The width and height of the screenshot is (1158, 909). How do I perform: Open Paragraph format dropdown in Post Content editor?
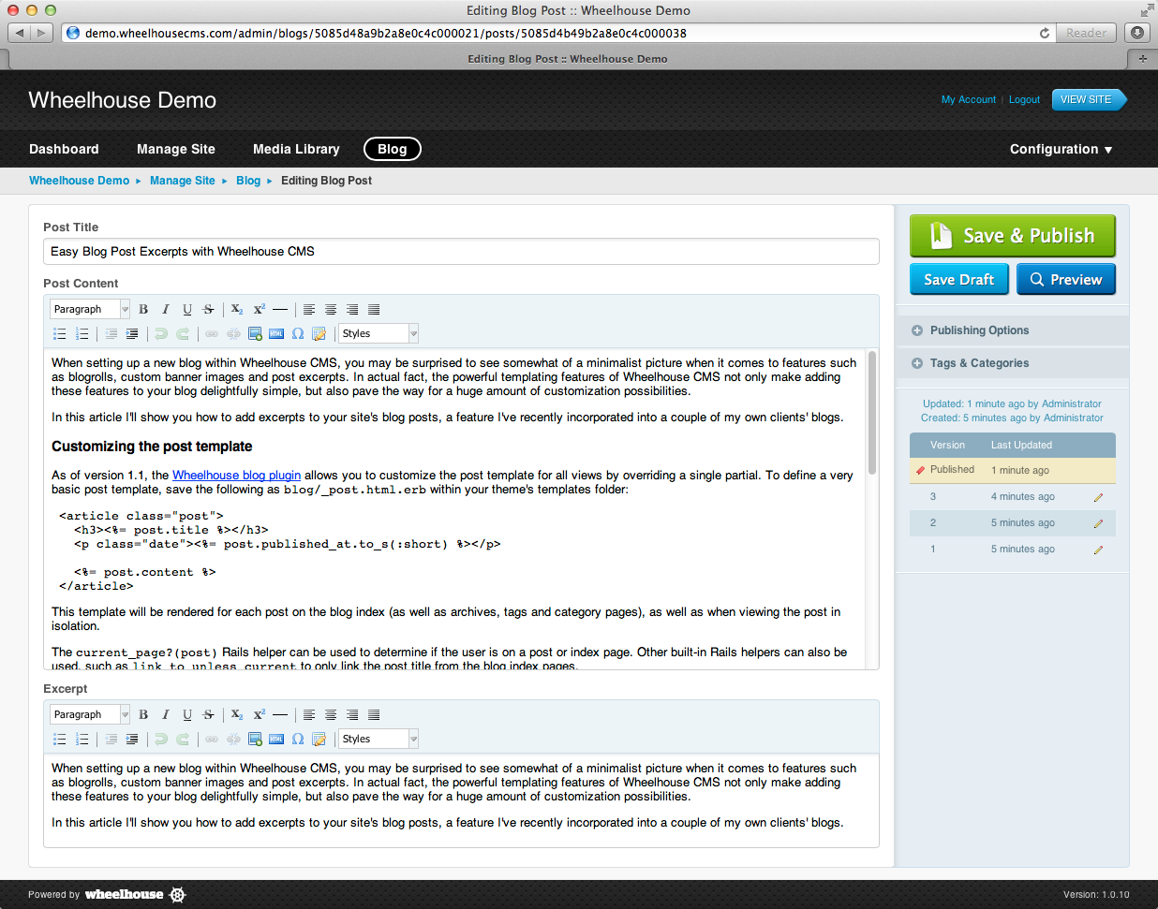[x=90, y=309]
